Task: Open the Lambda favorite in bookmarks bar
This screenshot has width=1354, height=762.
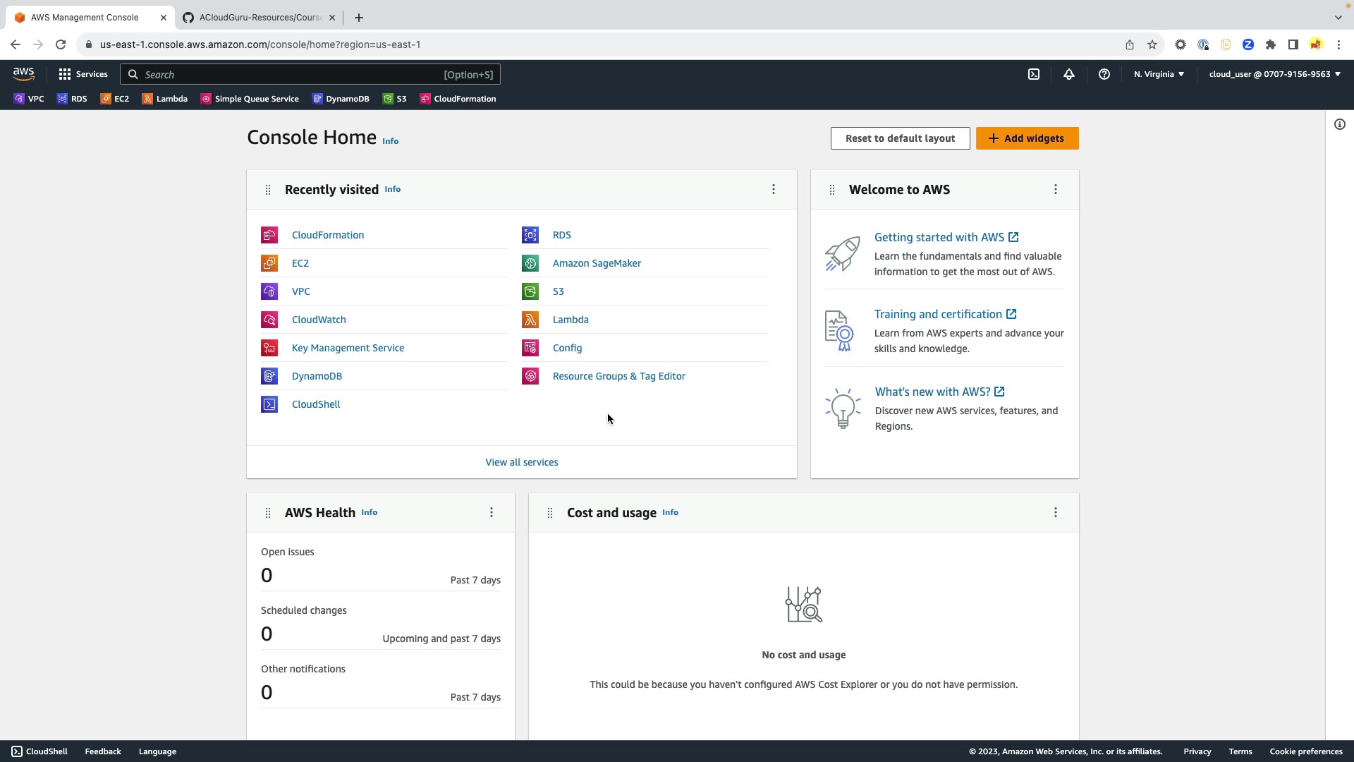Action: click(165, 99)
